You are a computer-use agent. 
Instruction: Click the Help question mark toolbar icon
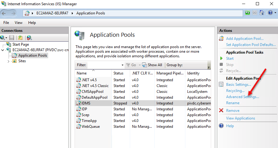coord(270,13)
